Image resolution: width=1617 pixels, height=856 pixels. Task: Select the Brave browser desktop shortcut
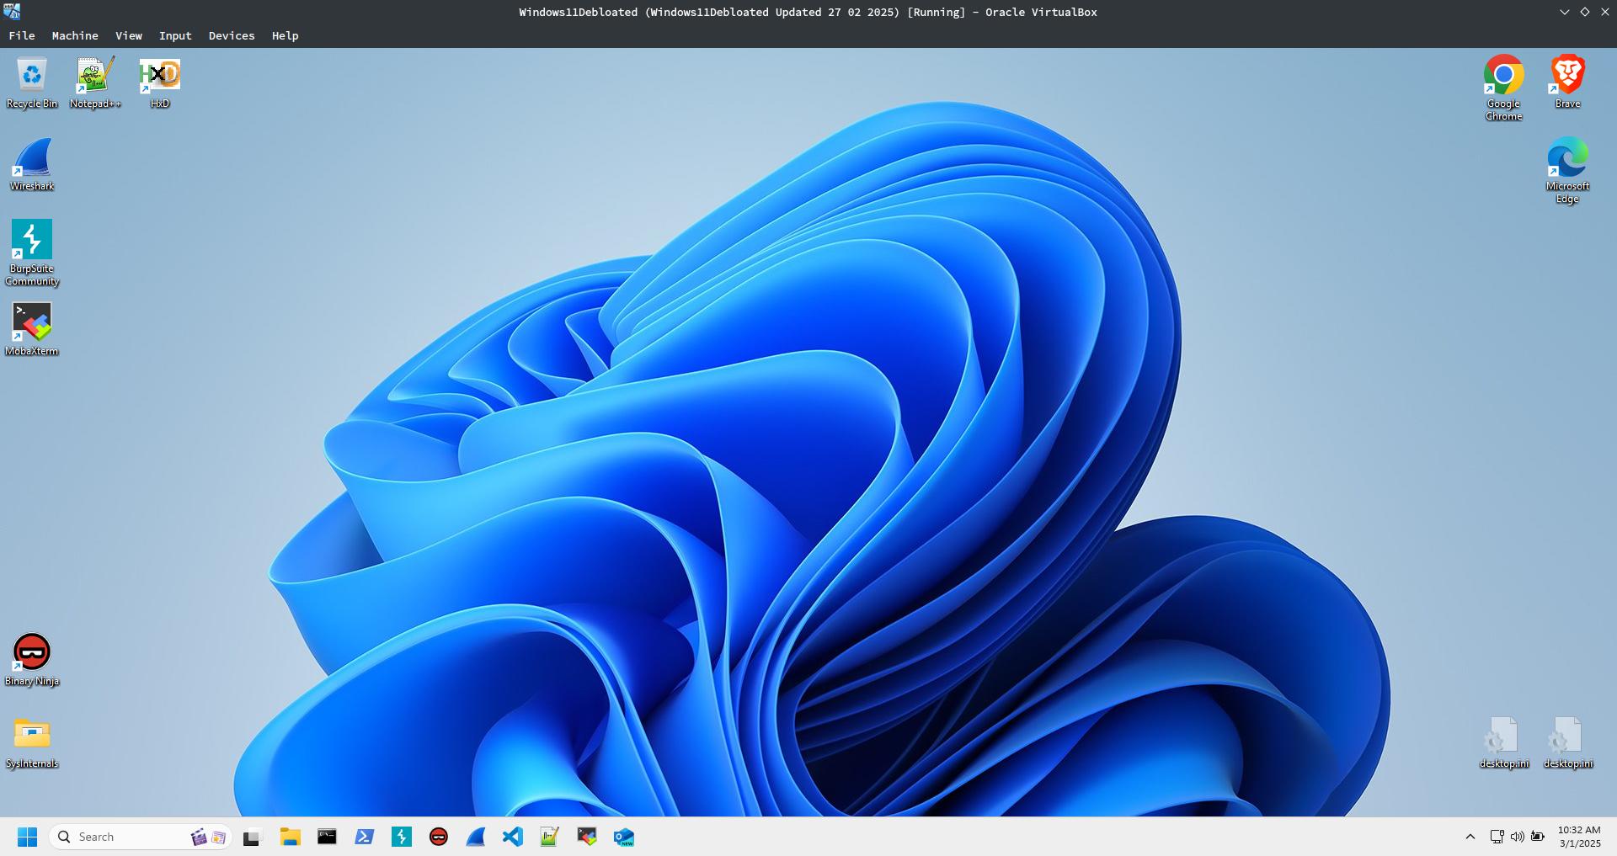click(1567, 82)
